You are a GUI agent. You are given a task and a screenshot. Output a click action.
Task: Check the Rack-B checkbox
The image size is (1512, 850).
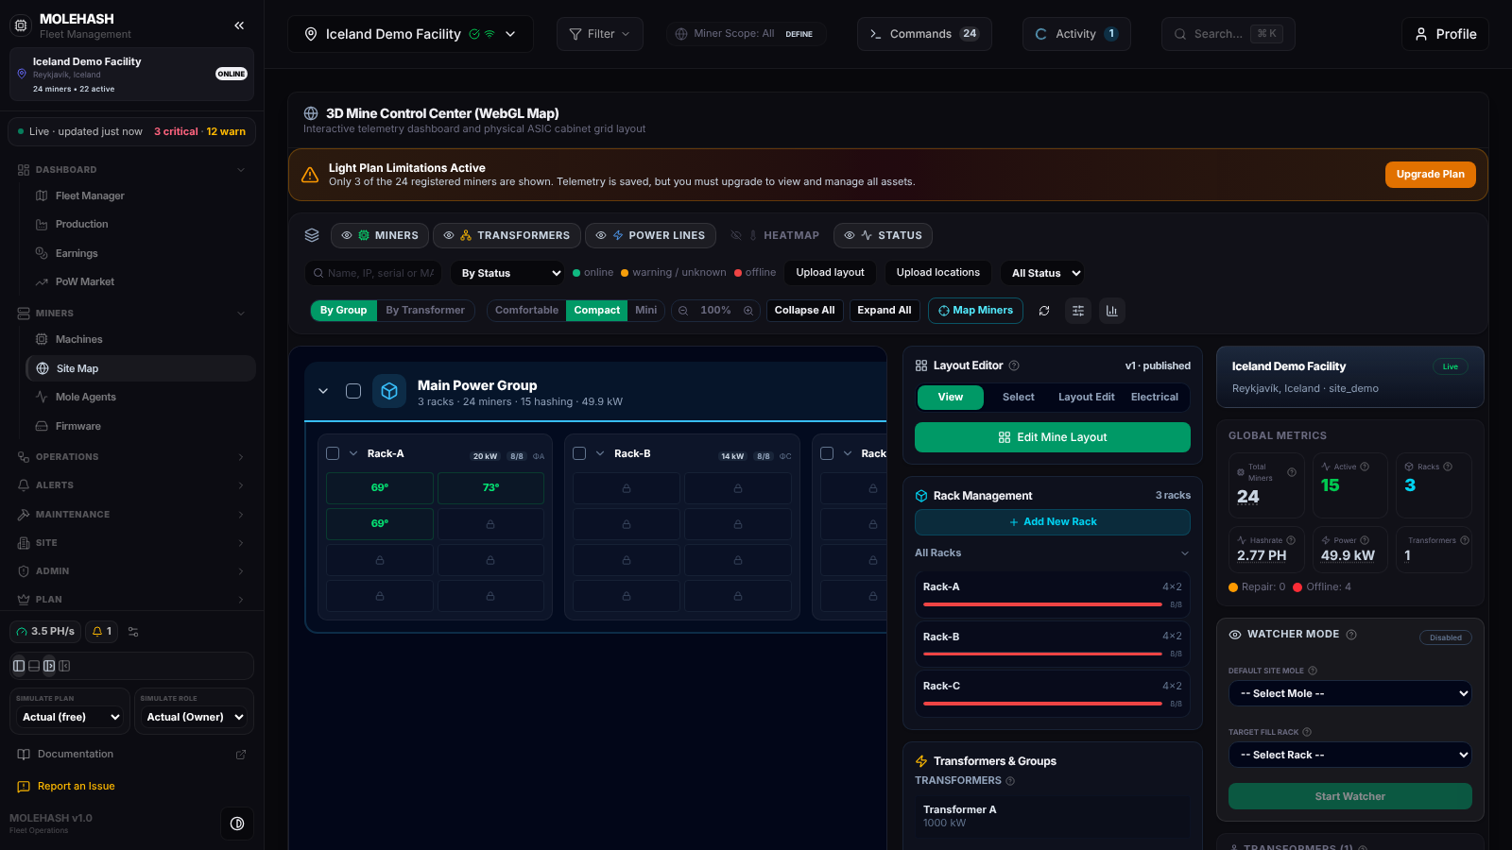[x=579, y=453]
